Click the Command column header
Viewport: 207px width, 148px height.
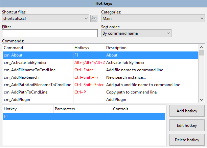pyautogui.click(x=38, y=48)
